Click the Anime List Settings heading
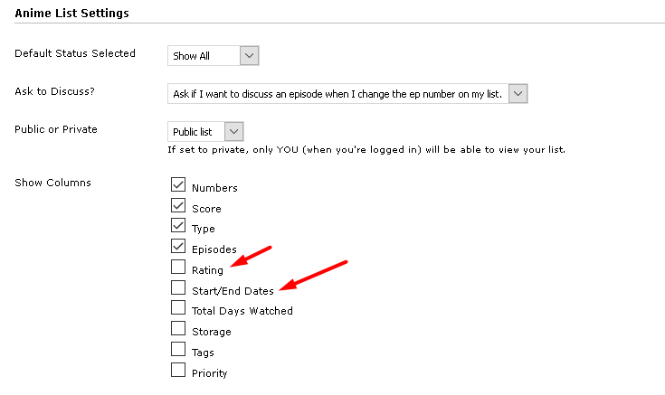 click(71, 14)
